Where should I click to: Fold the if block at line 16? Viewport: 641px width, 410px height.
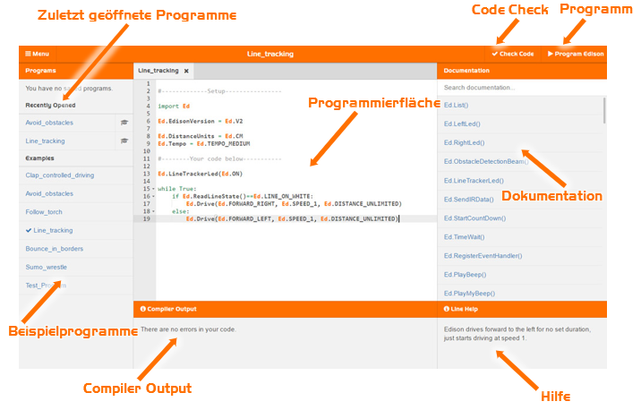(x=152, y=196)
